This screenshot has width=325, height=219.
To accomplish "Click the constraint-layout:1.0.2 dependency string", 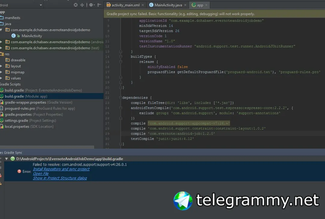I will point(207,128).
